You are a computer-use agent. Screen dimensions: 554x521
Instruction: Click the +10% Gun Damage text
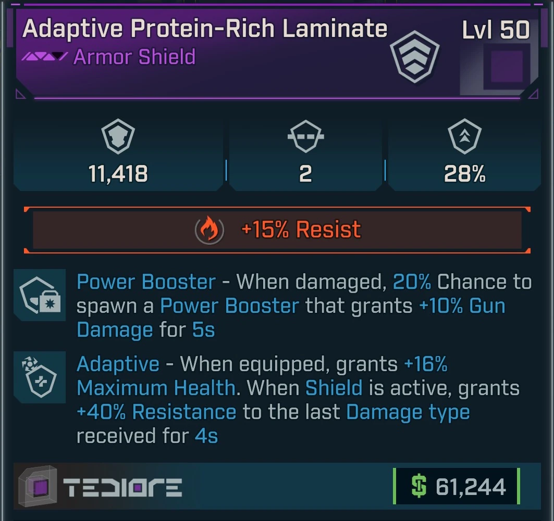point(462,306)
